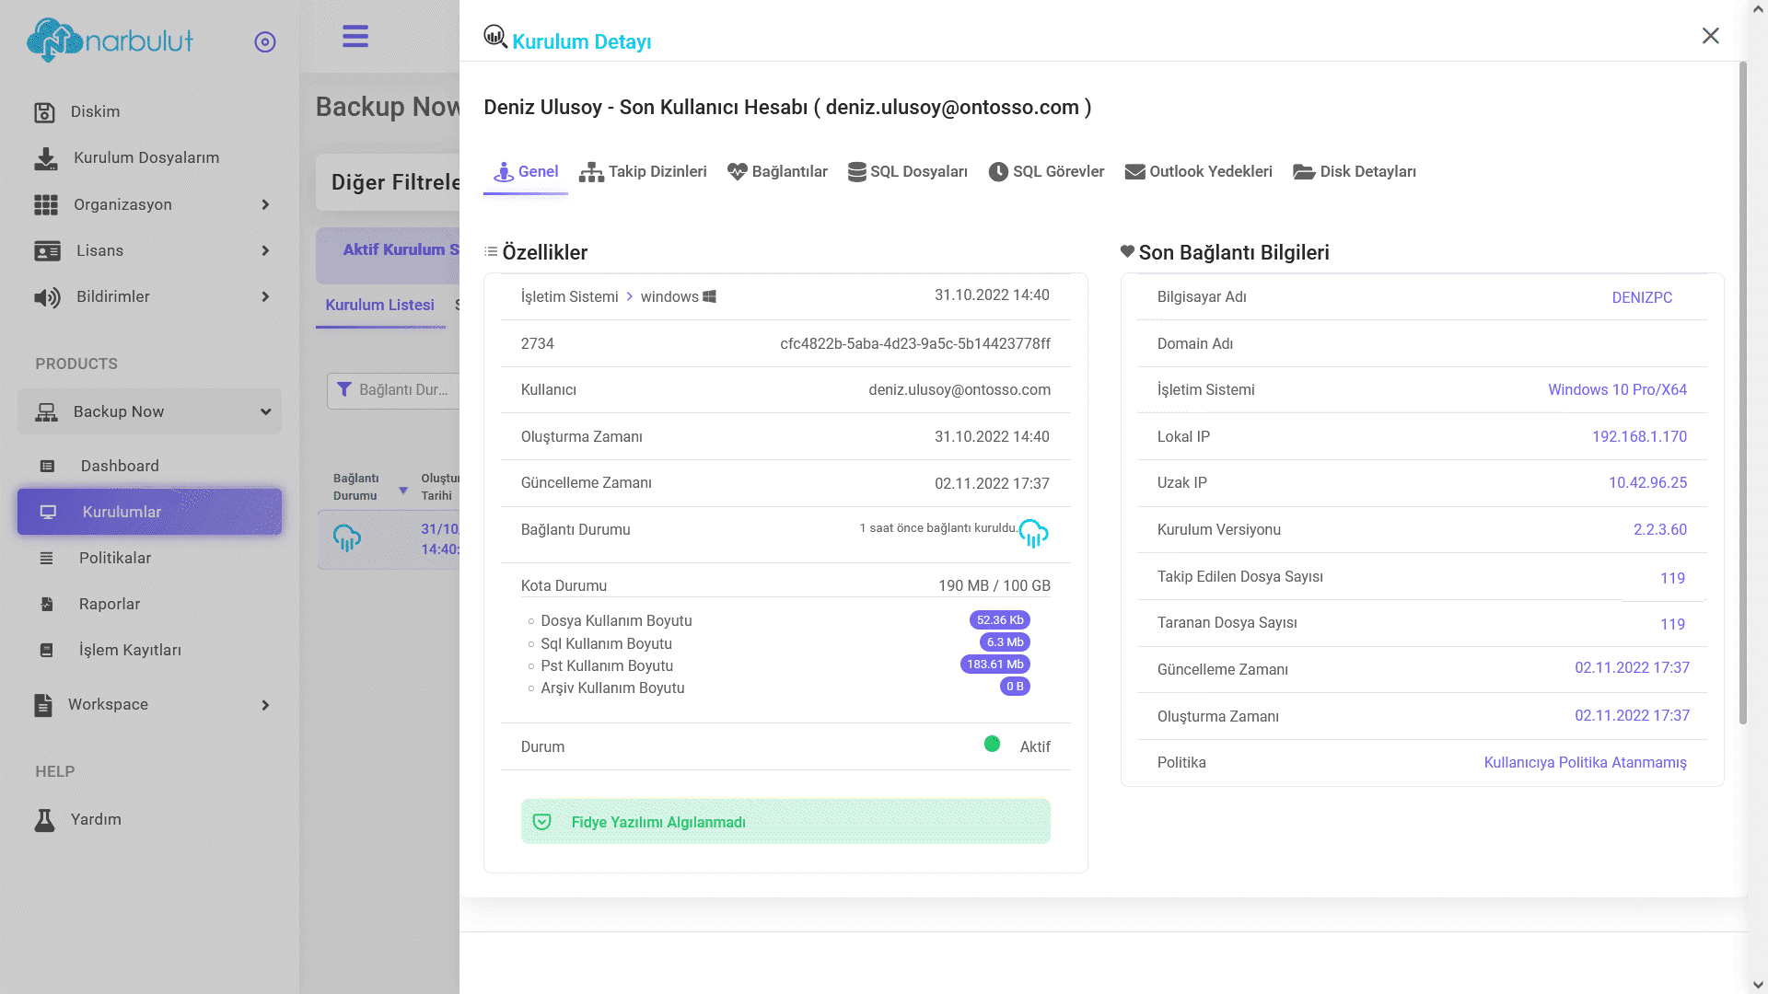
Task: Open Kurulum Dosyalarım download icon
Action: tap(46, 158)
